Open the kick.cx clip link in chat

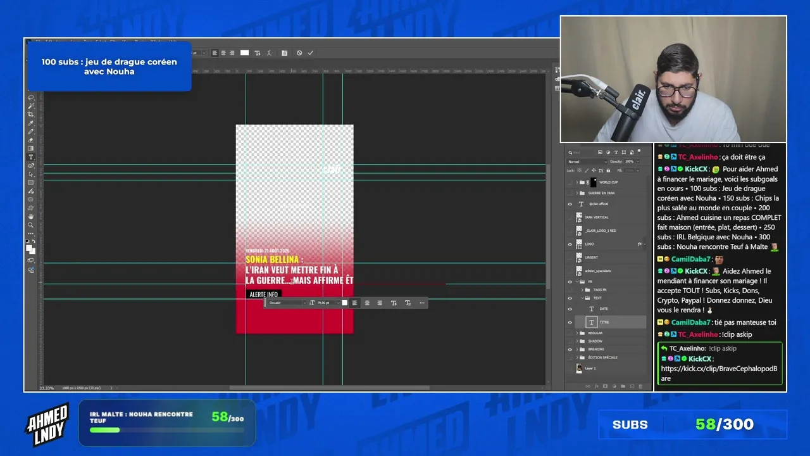tap(719, 374)
